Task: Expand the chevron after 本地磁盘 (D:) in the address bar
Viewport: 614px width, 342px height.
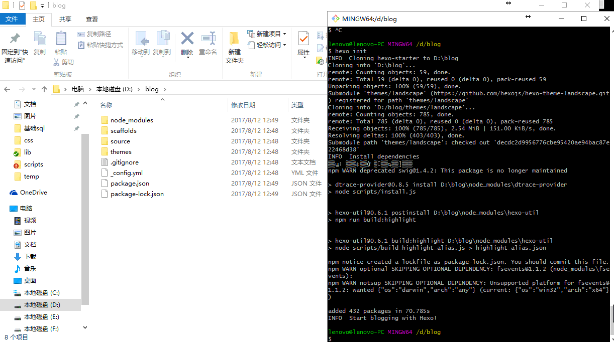Action: pos(139,89)
